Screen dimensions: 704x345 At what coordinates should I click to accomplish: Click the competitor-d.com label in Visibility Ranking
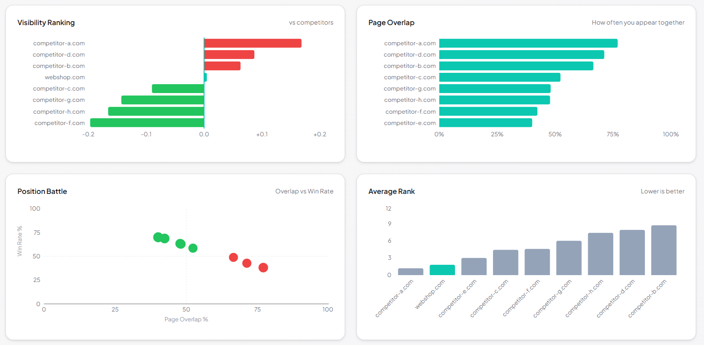point(59,54)
